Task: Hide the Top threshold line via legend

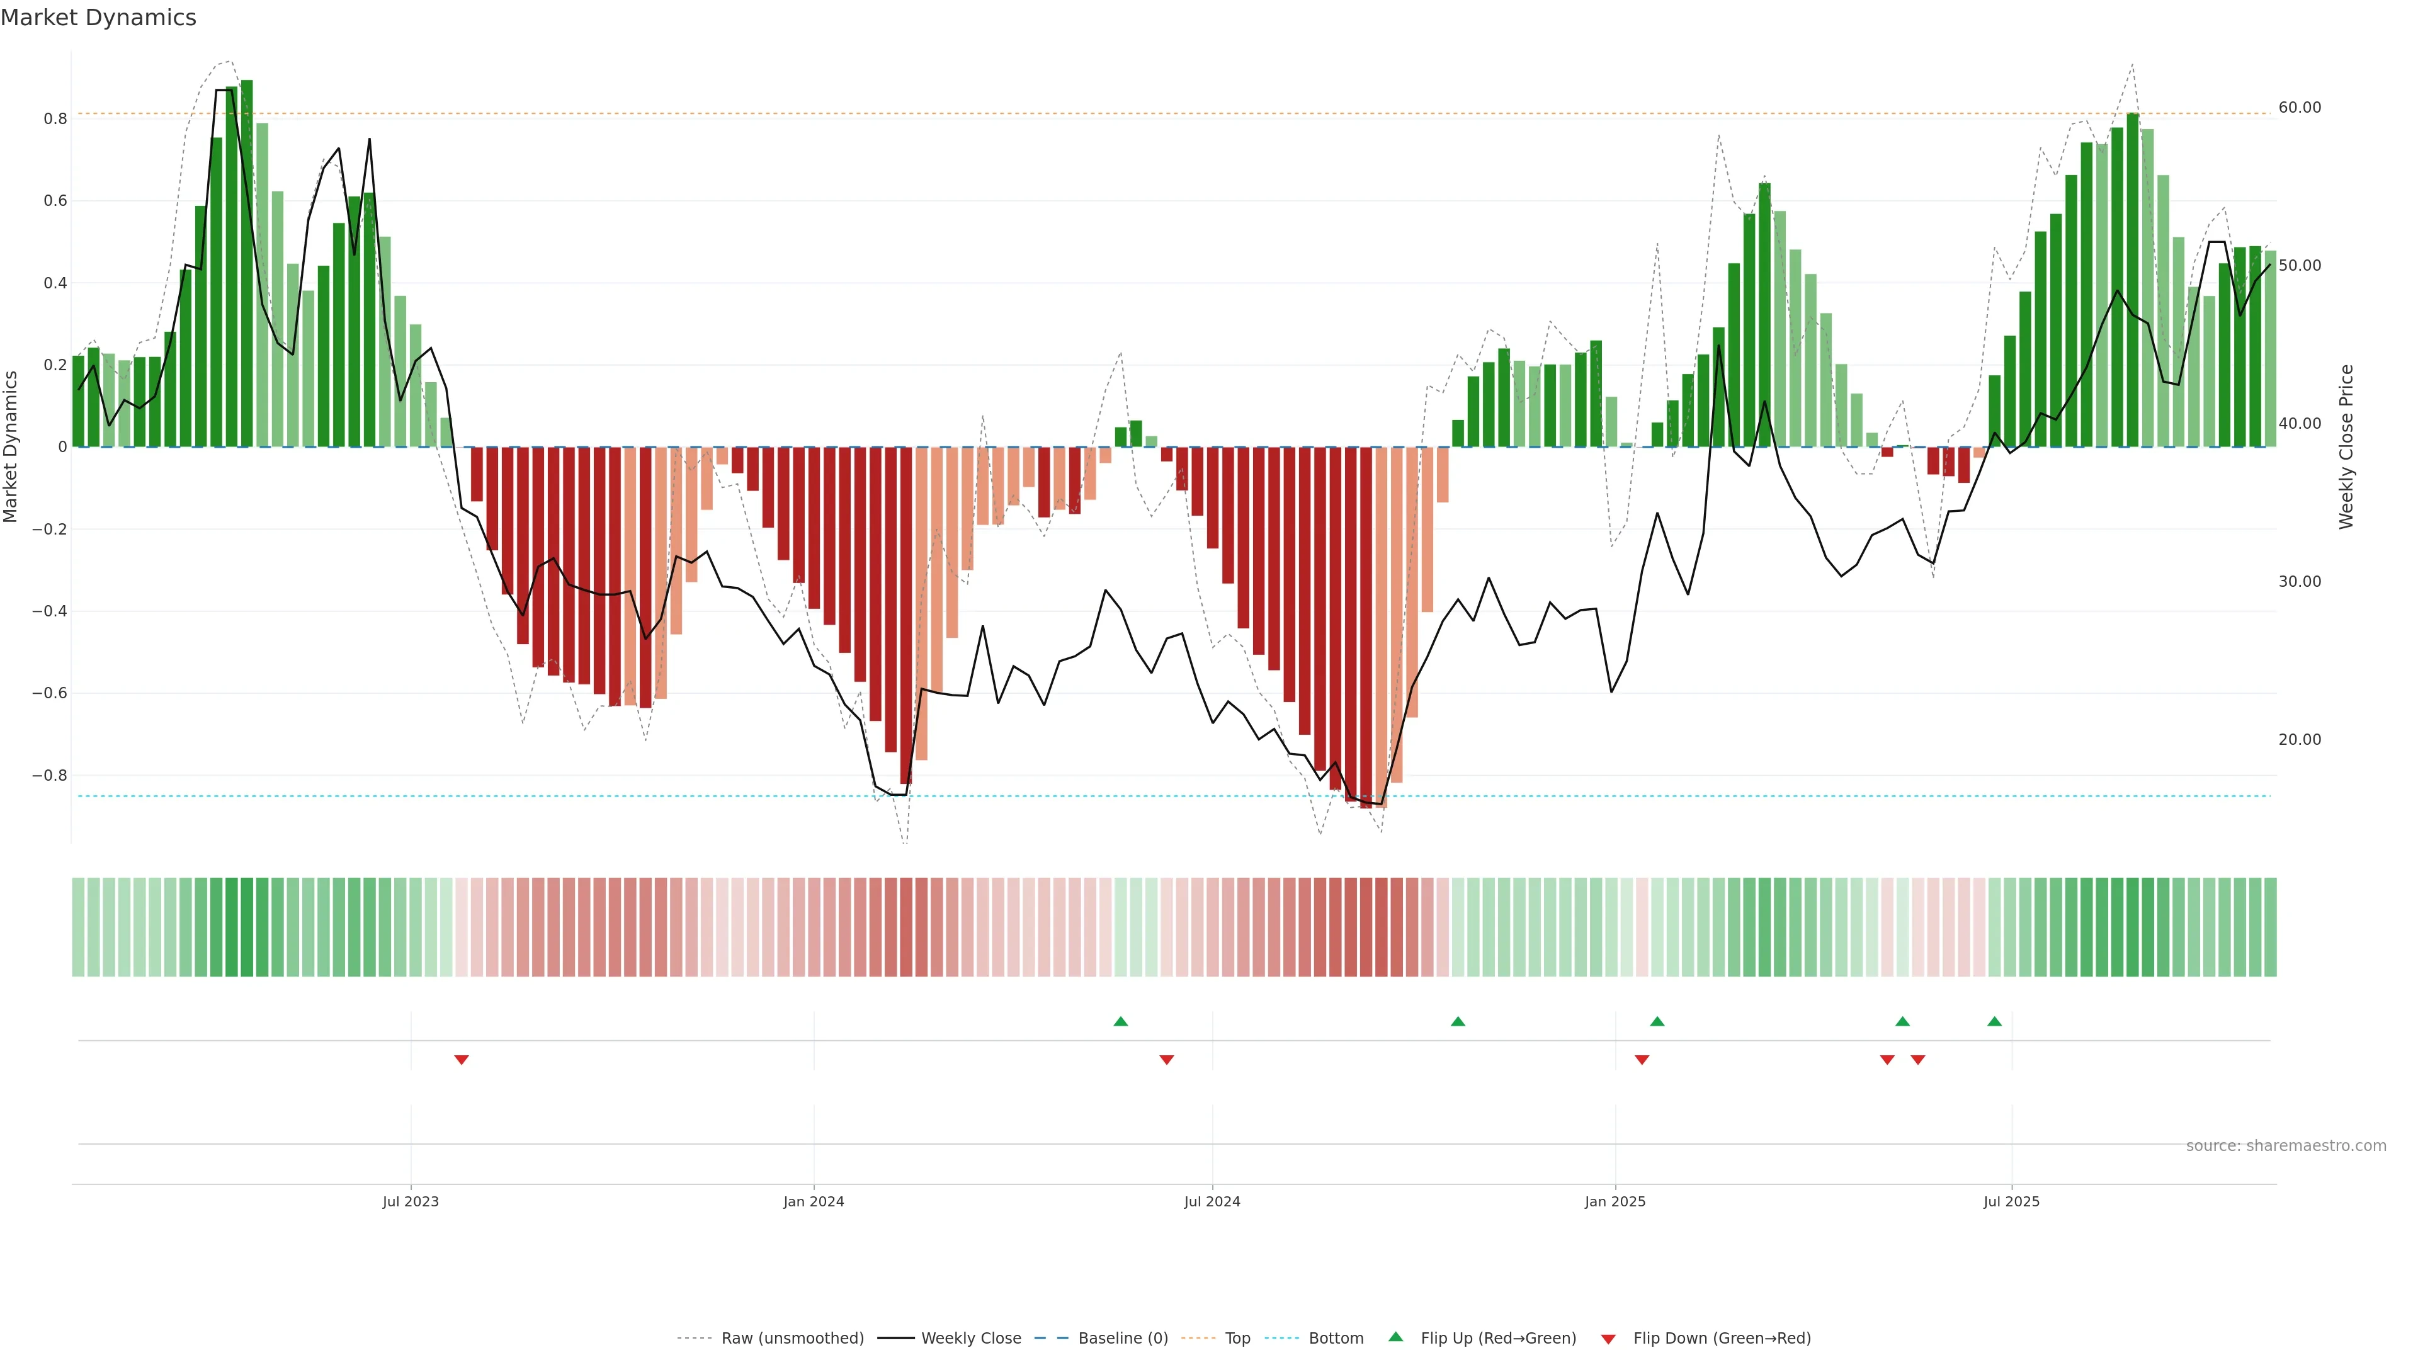Action: (x=1237, y=1339)
